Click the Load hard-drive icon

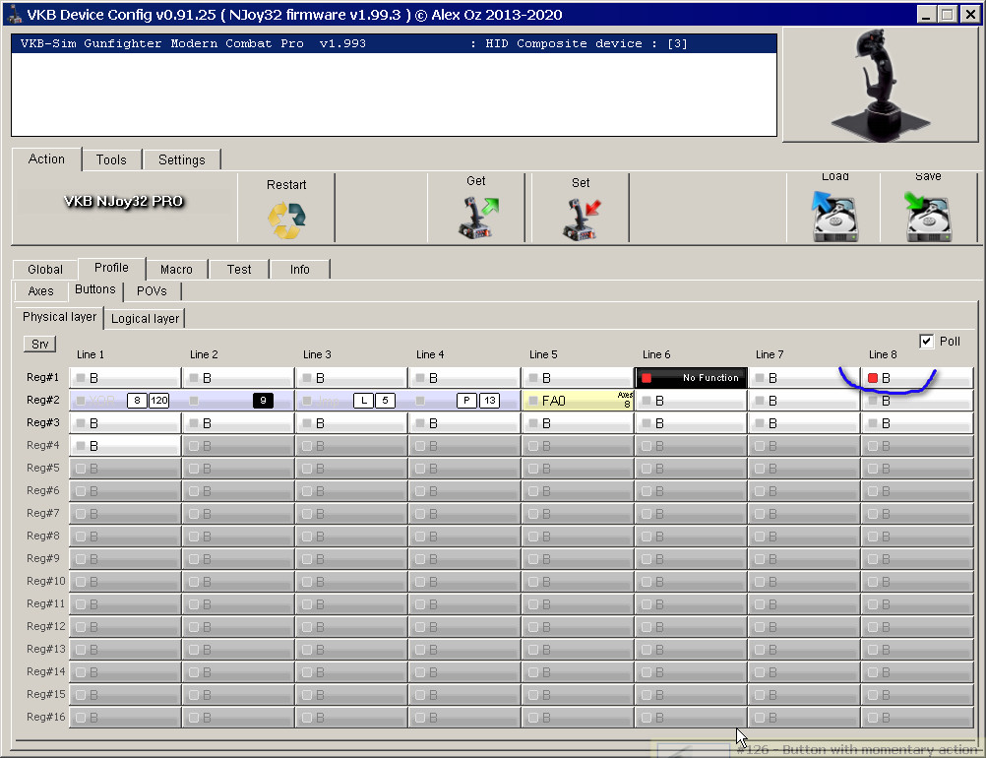coord(833,217)
